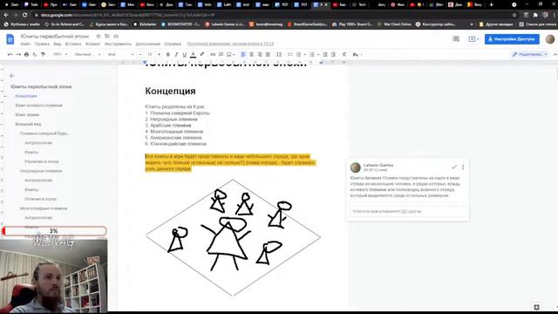Change the text color

[x=193, y=54]
